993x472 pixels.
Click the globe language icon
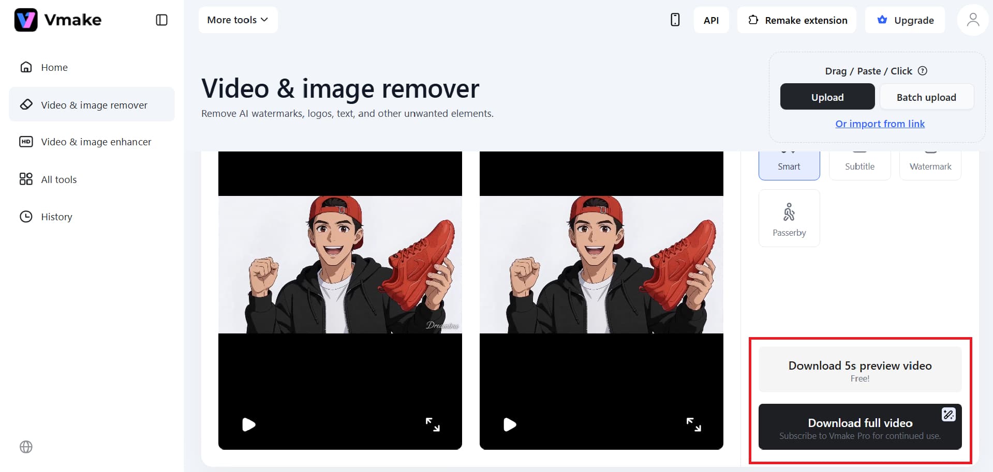tap(26, 447)
